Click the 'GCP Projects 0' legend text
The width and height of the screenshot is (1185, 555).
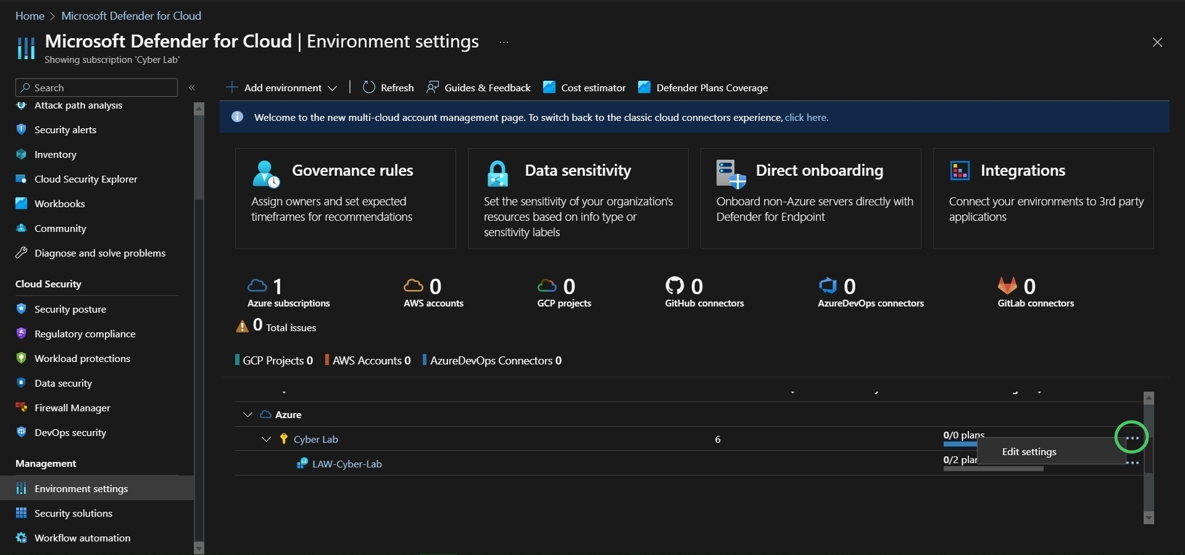click(x=278, y=360)
